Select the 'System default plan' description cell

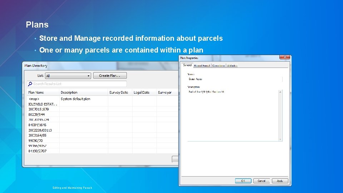pyautogui.click(x=75, y=99)
